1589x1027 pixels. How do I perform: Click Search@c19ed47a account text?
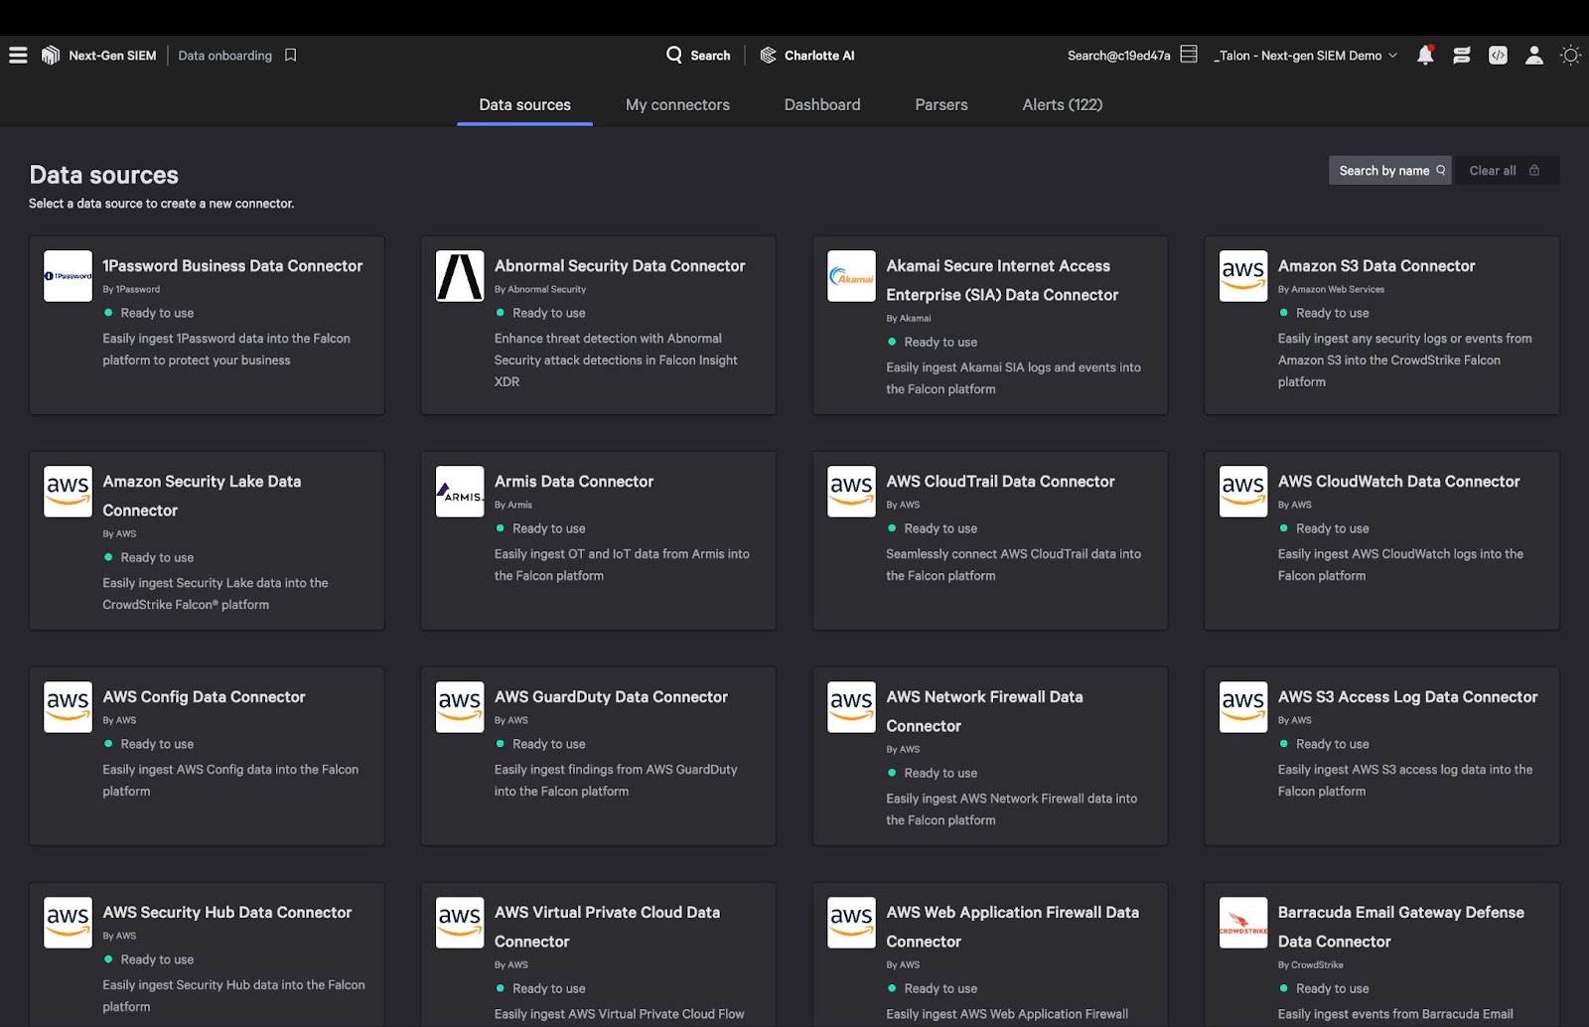click(1118, 56)
